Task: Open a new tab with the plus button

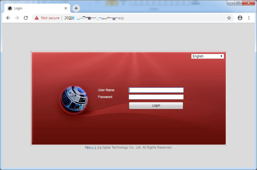Action: 76,8
